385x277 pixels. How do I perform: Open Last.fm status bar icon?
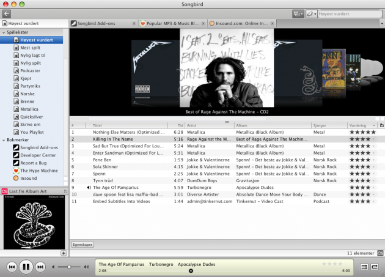point(380,253)
